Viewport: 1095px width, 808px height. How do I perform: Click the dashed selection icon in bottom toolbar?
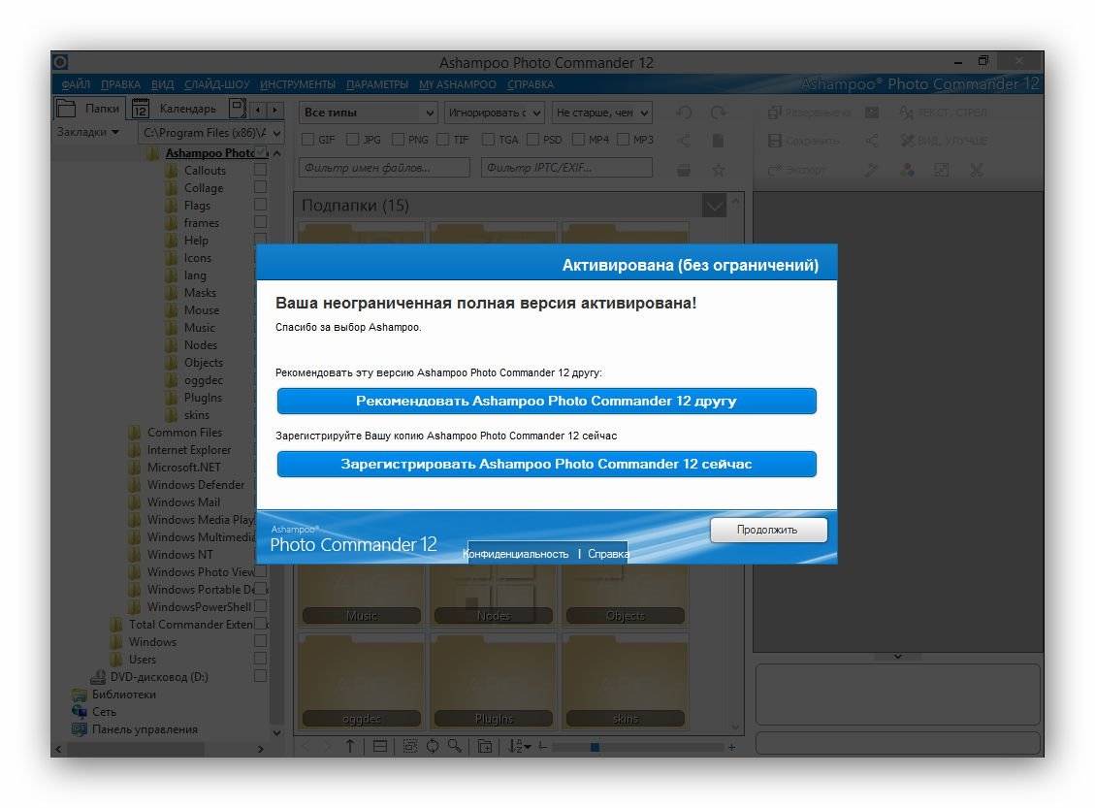[410, 746]
